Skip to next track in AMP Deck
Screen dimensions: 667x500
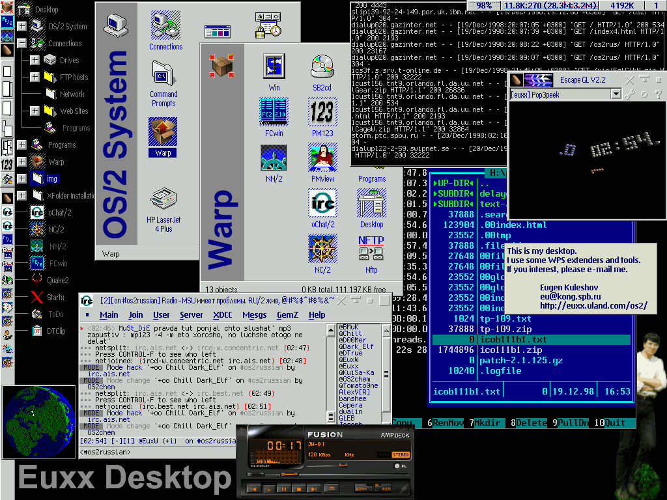tap(313, 489)
